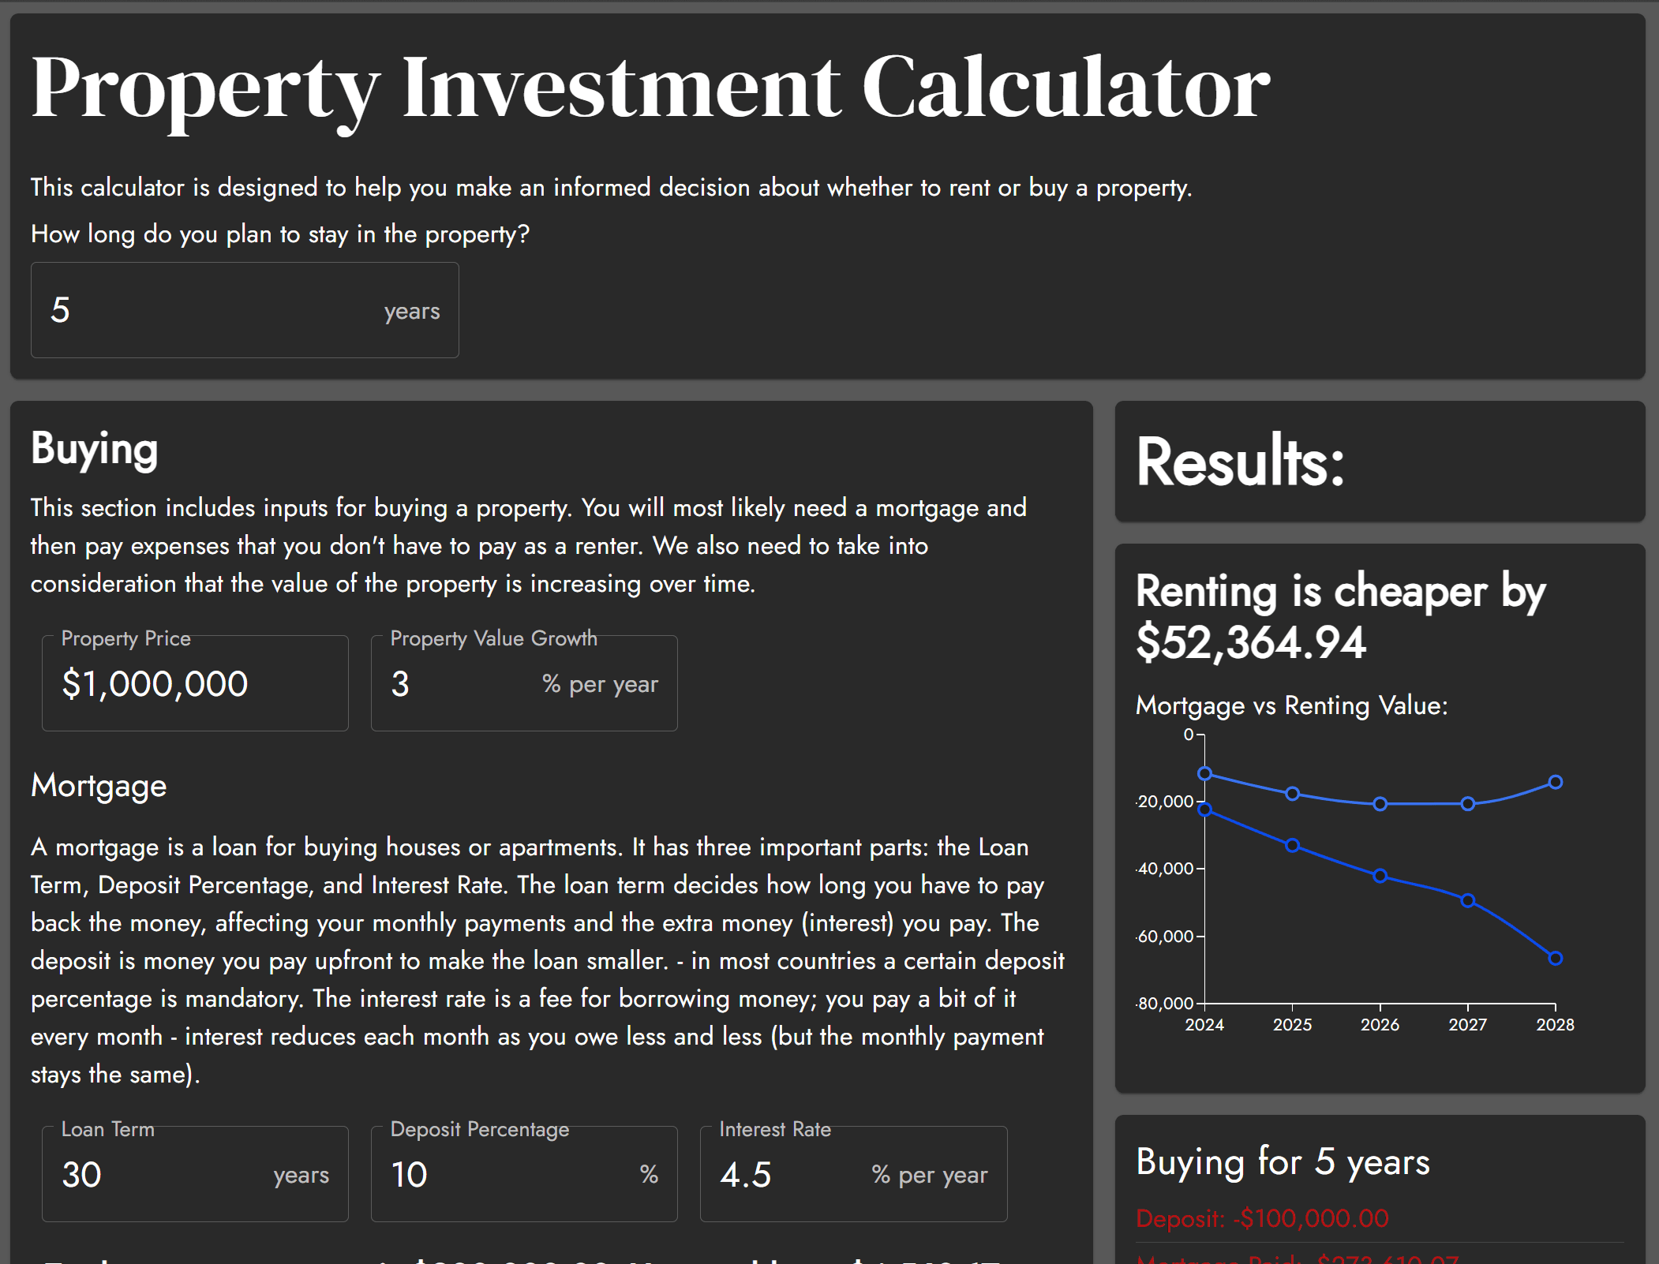The width and height of the screenshot is (1659, 1264).
Task: Click the 2025 marker on upper curve
Action: pyautogui.click(x=1292, y=795)
